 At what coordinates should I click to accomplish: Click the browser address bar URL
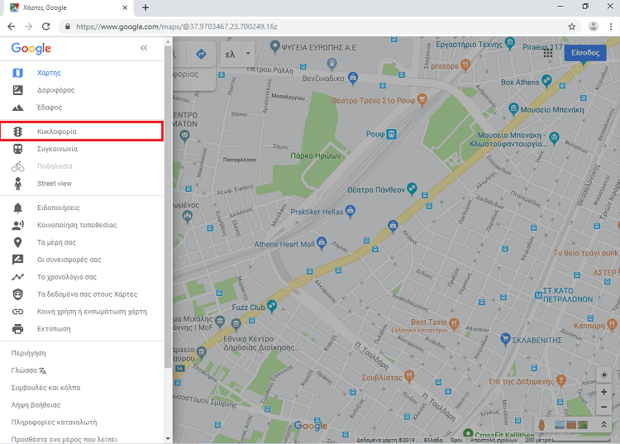[x=177, y=26]
